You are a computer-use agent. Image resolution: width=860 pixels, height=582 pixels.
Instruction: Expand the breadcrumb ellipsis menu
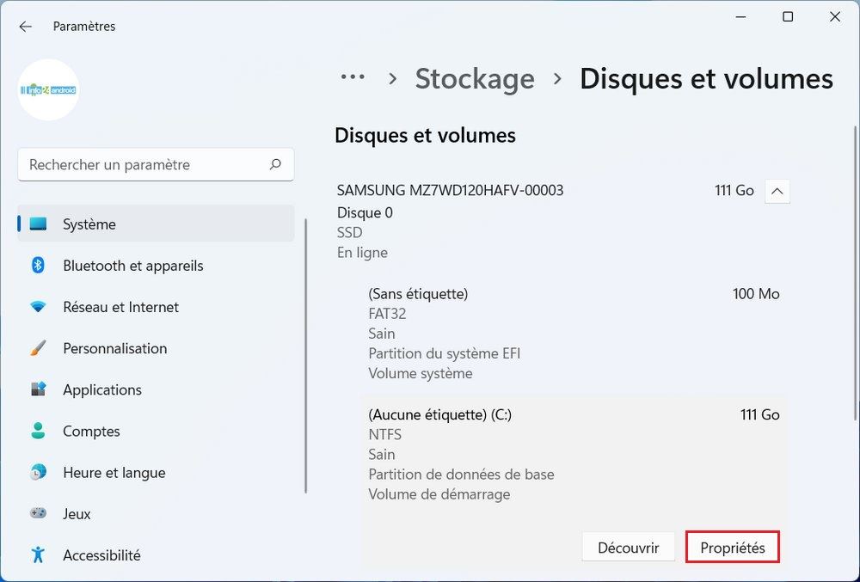coord(353,77)
